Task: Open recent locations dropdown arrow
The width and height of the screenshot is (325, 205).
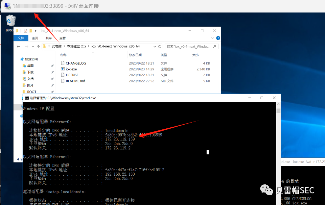Action: (x=32, y=46)
